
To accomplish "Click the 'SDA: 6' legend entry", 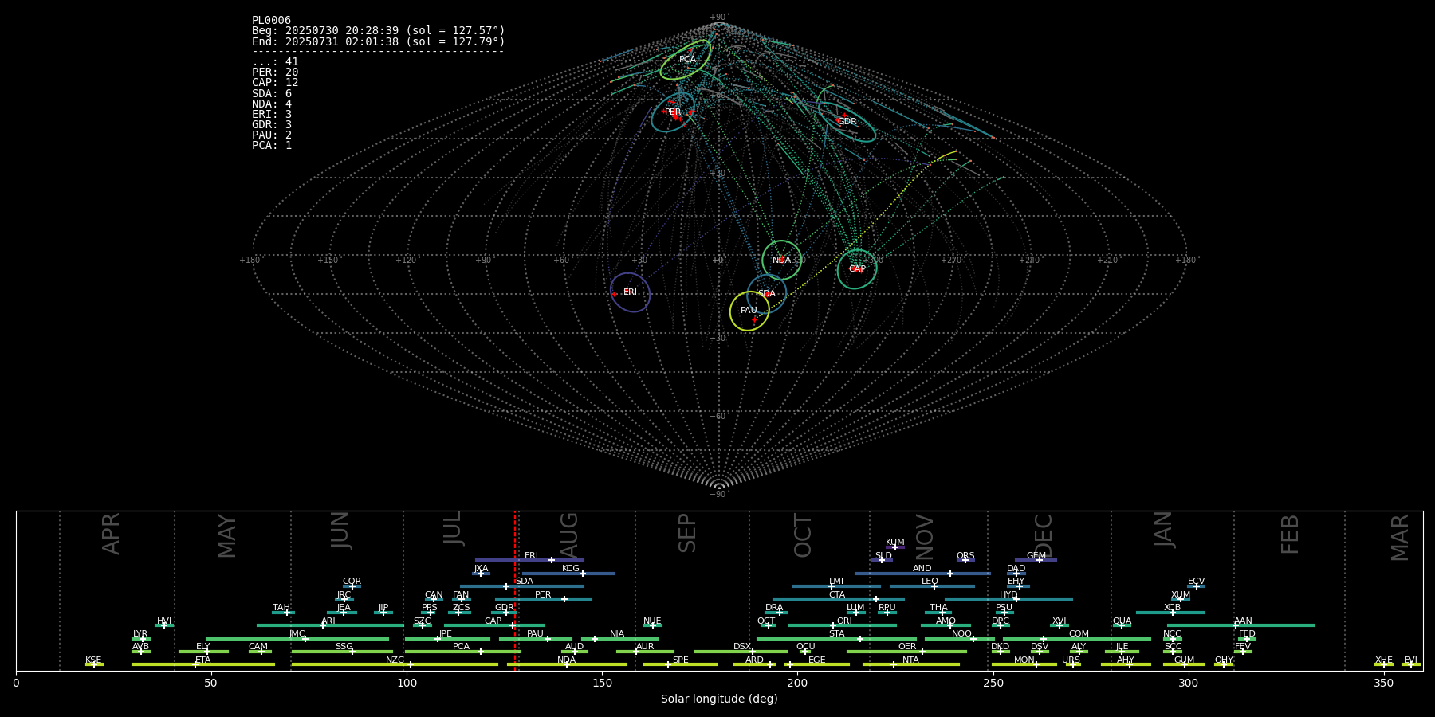I will 272,94.
